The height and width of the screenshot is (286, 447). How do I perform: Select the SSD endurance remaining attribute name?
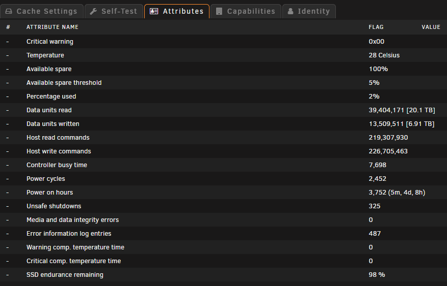pos(65,275)
